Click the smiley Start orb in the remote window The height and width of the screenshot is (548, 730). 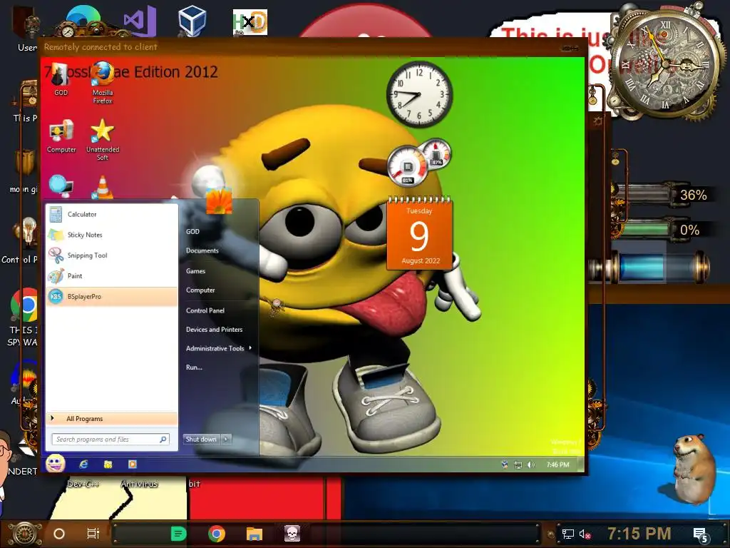[56, 463]
